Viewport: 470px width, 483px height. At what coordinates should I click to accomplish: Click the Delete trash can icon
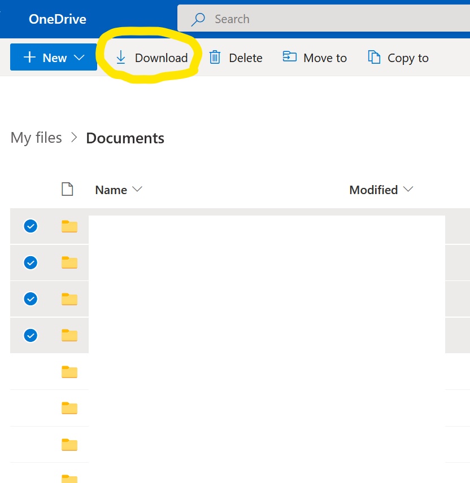215,58
